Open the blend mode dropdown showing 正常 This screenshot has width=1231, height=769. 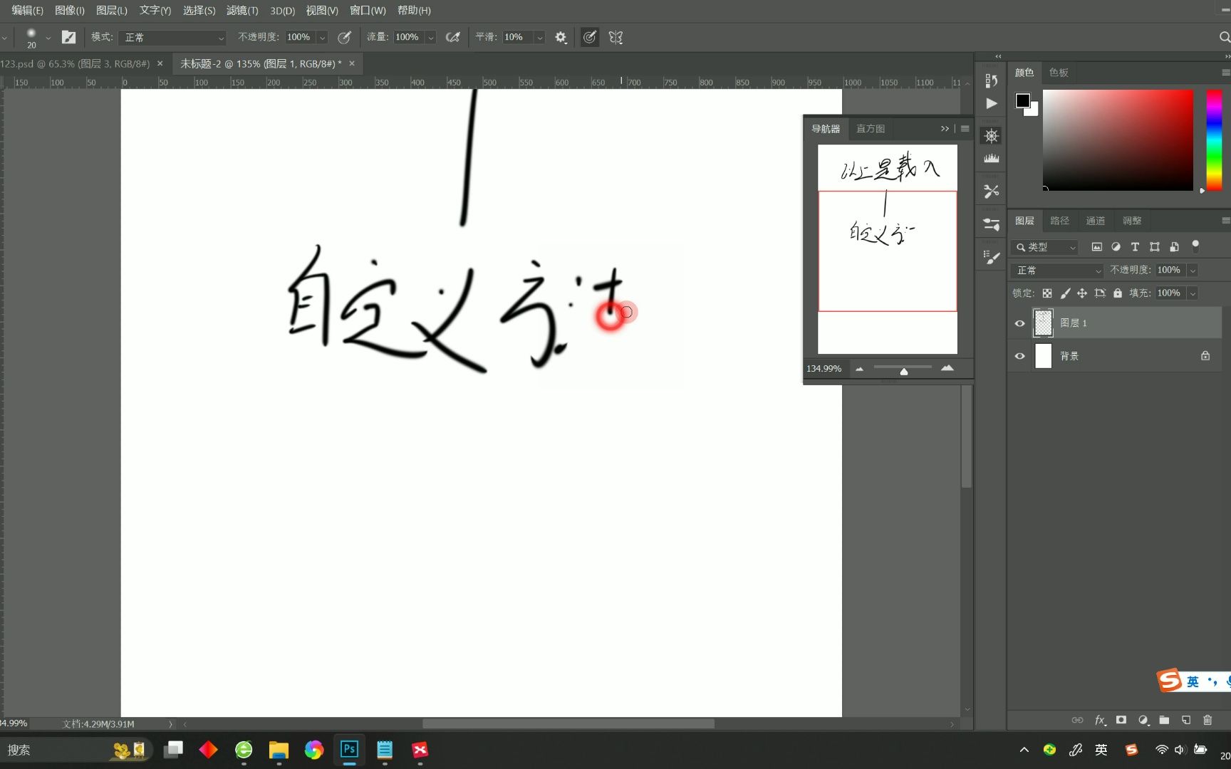(x=1056, y=271)
